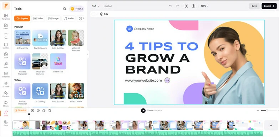Select the "BRAND" text on canvas
Screen dimensions: 279x137
click(x=153, y=70)
